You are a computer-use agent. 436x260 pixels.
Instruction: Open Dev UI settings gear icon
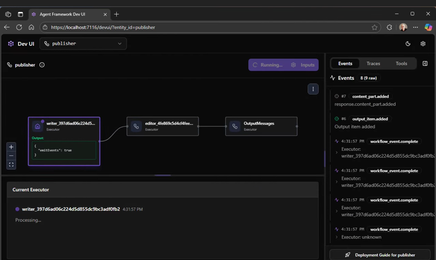tap(423, 44)
